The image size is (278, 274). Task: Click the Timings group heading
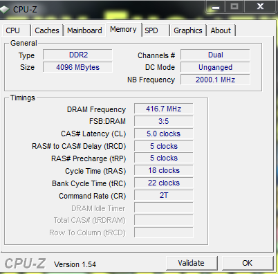click(x=23, y=98)
